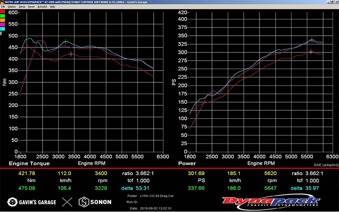339x212 pixels.
Task: Select the magenta run color swatch
Action: [x=3, y=24]
